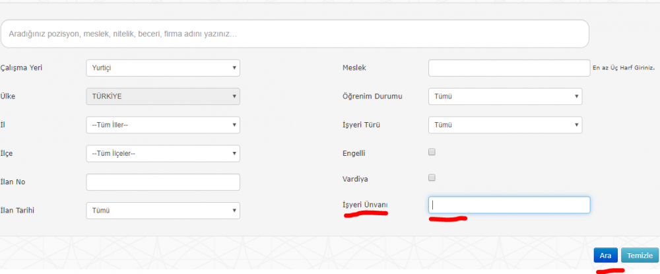Click the İlan Tarihi label

pyautogui.click(x=17, y=211)
